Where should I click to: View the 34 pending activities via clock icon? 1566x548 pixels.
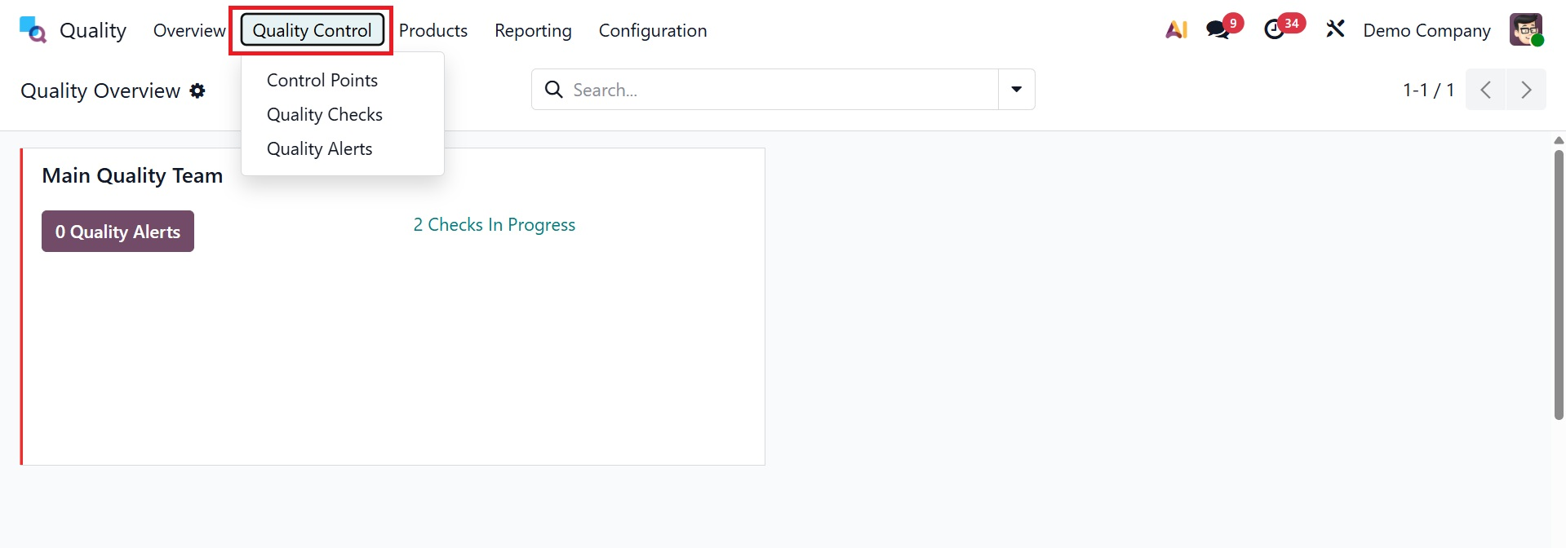pyautogui.click(x=1275, y=29)
